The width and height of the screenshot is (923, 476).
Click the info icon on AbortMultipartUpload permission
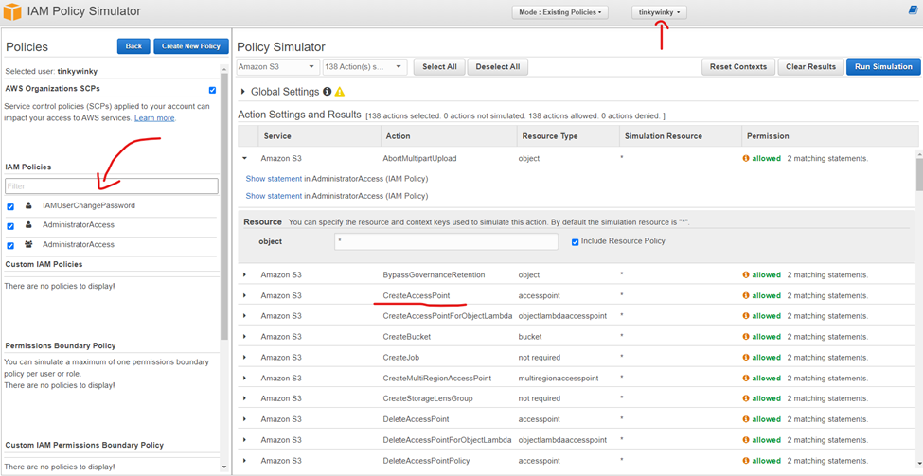click(746, 158)
